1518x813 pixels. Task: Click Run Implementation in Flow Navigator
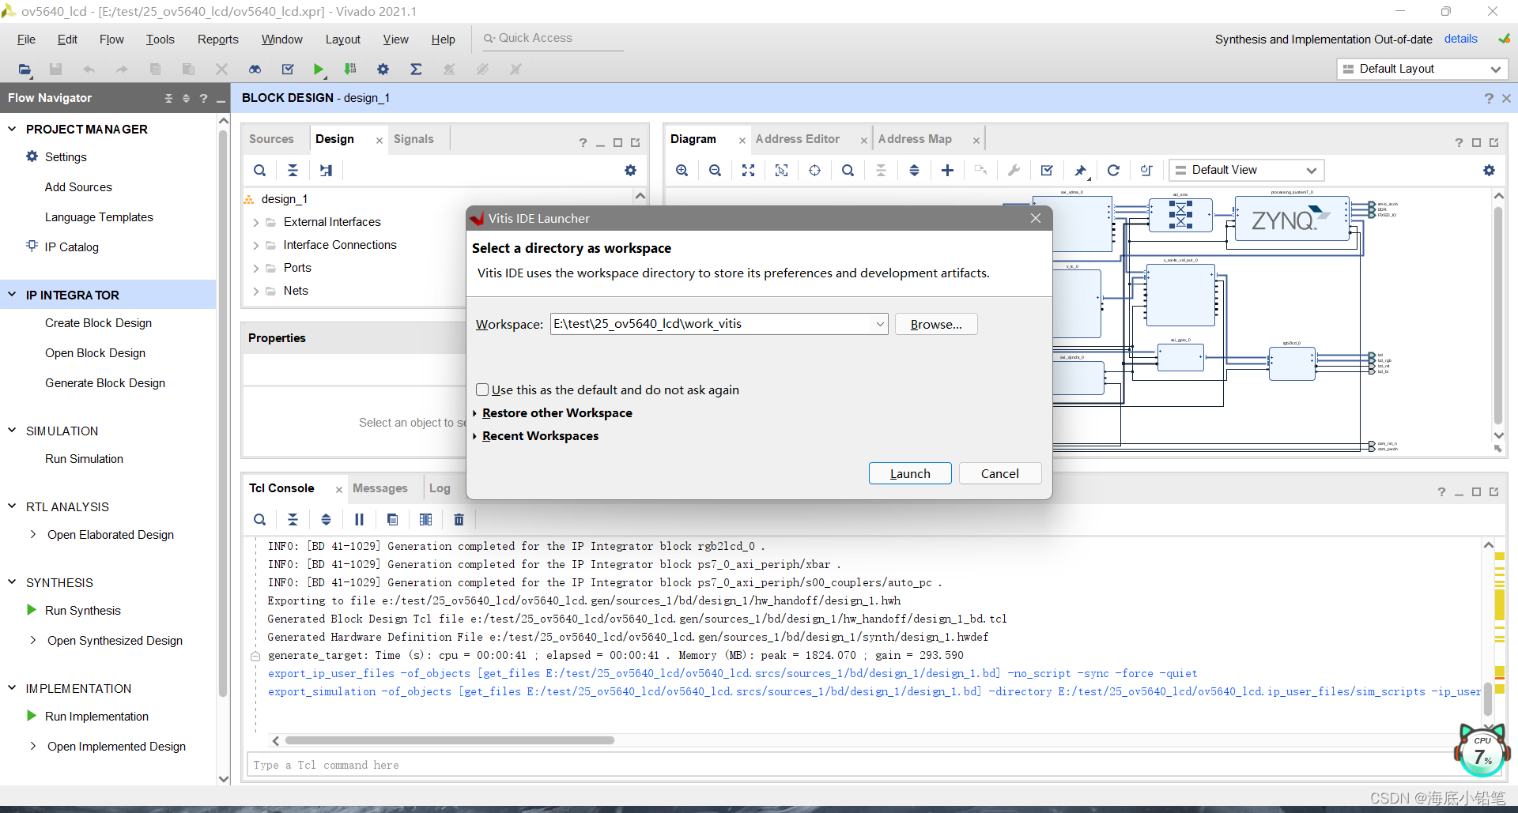click(x=96, y=717)
